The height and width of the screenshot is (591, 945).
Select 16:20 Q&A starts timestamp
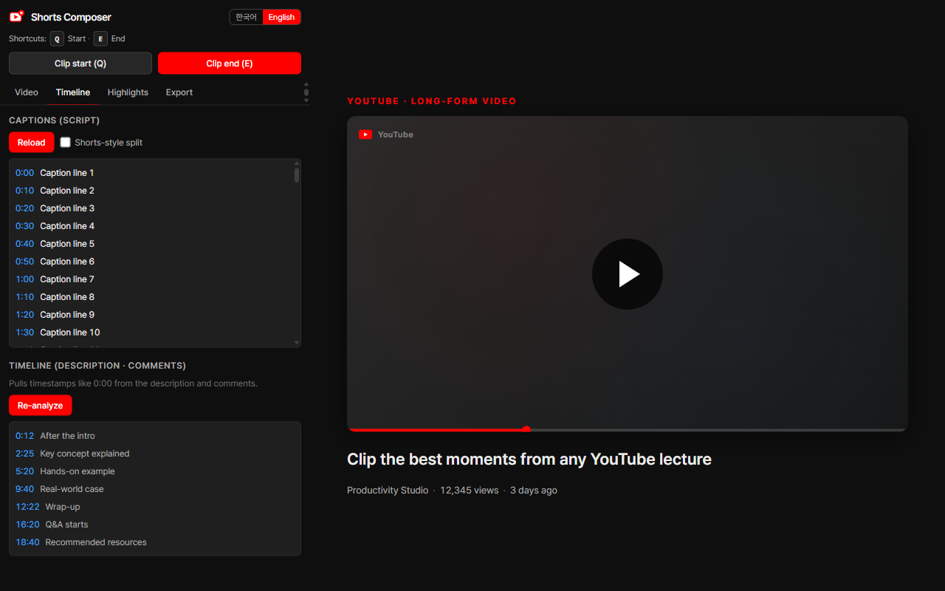click(x=155, y=525)
